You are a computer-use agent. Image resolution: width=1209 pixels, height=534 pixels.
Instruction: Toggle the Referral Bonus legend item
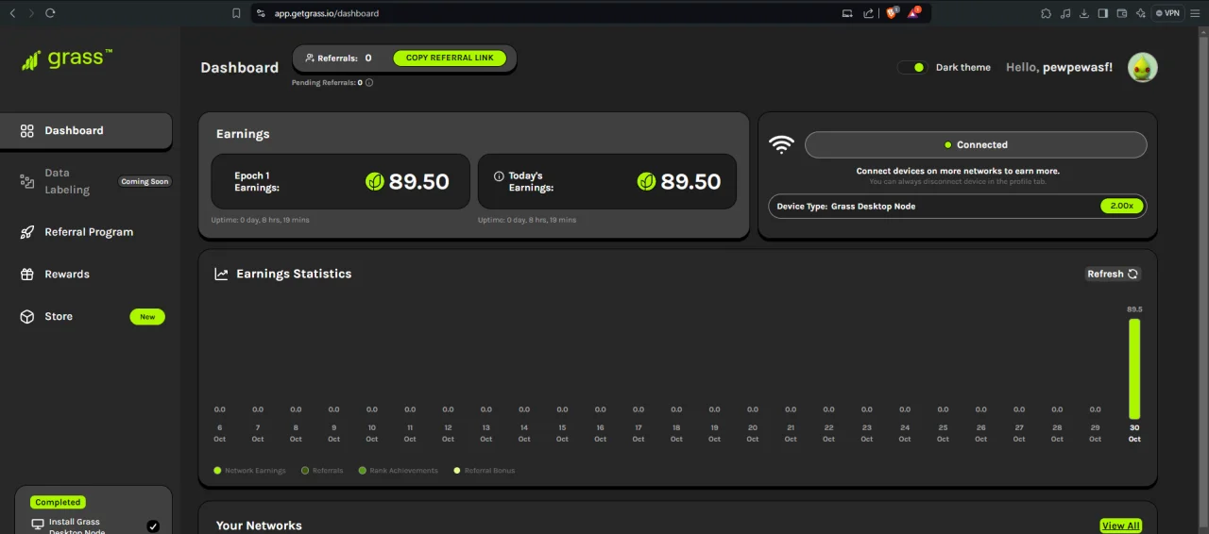[x=485, y=470]
